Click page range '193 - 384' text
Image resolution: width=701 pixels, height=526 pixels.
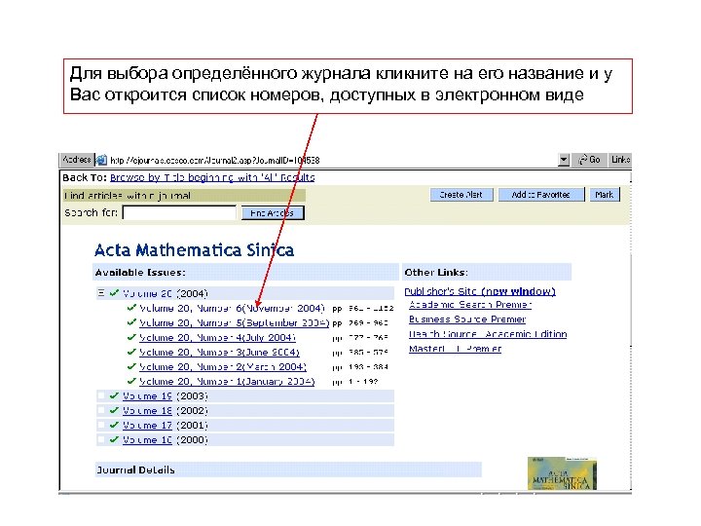[x=368, y=367]
